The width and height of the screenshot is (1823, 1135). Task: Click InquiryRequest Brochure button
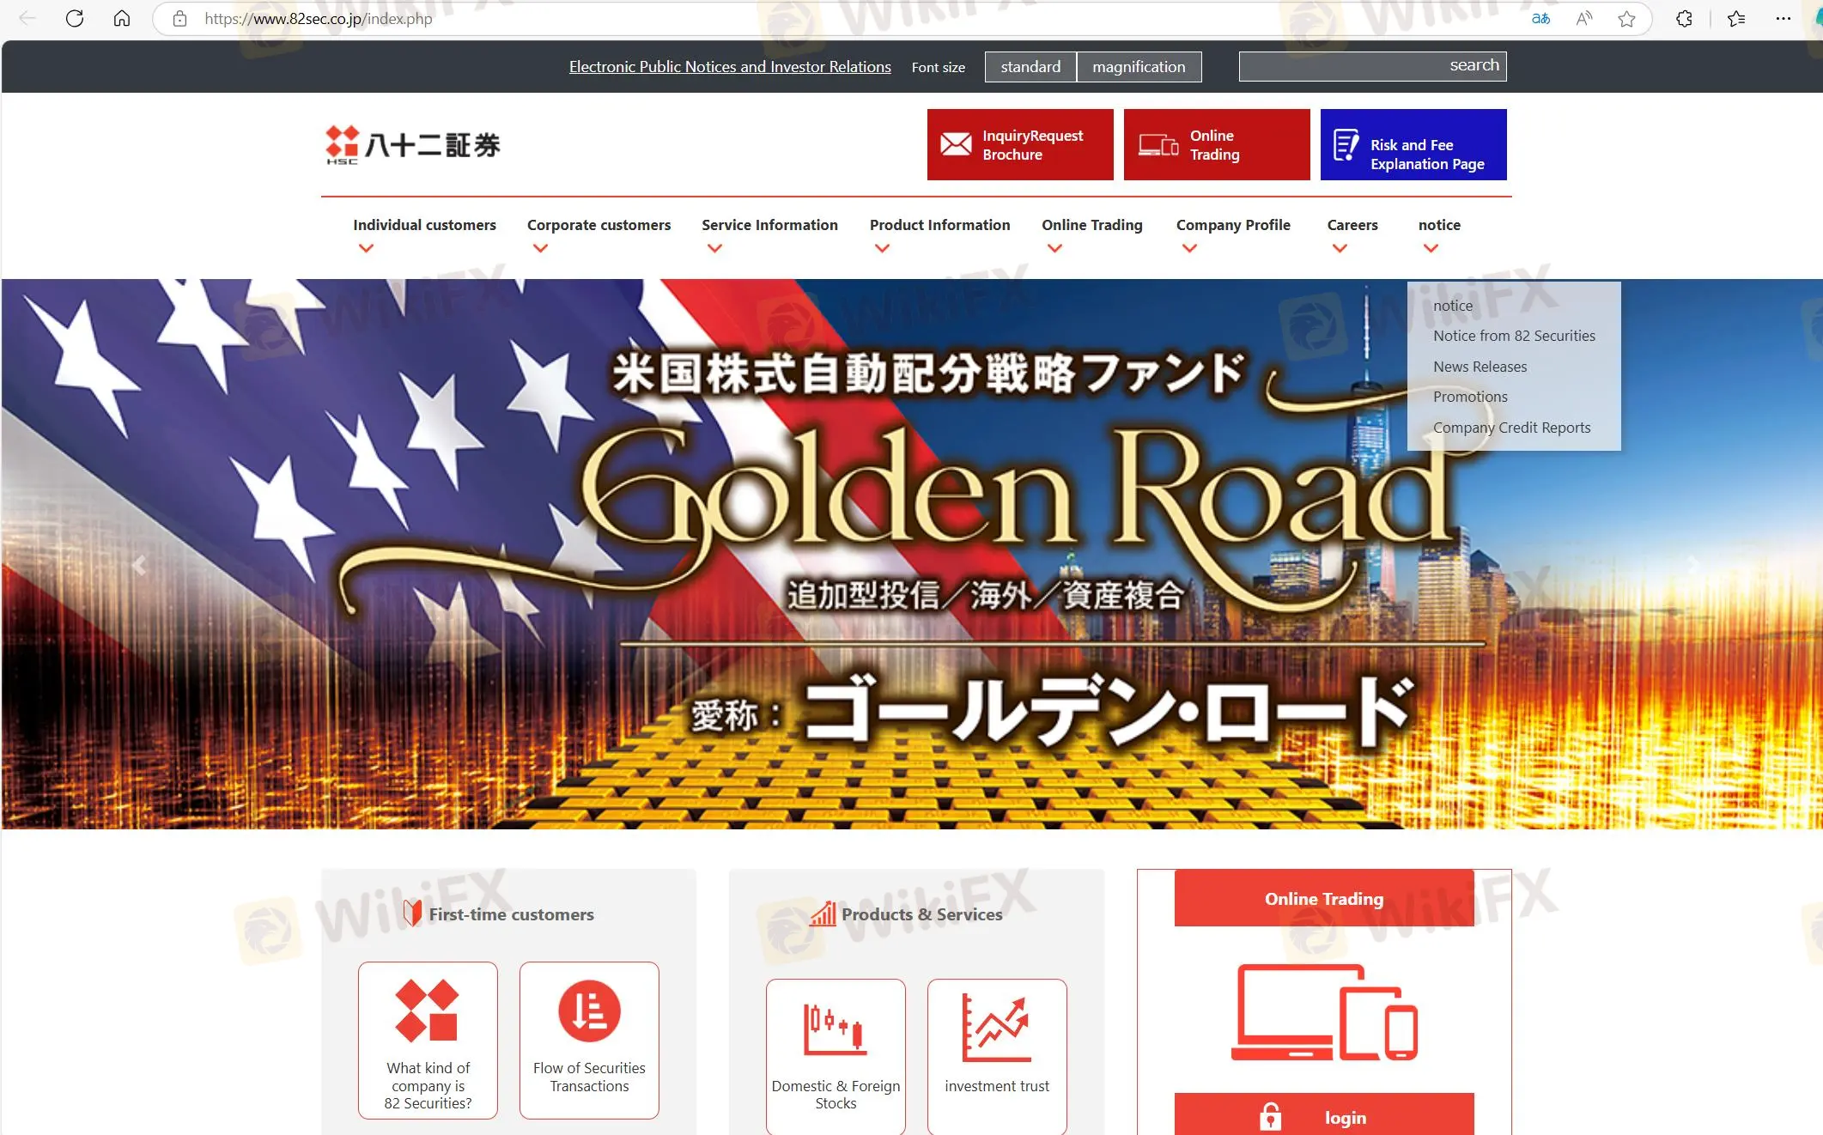point(1020,144)
